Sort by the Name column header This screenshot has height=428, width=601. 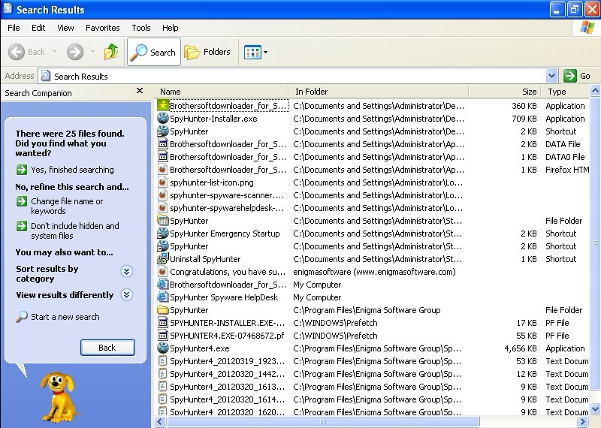coord(222,92)
